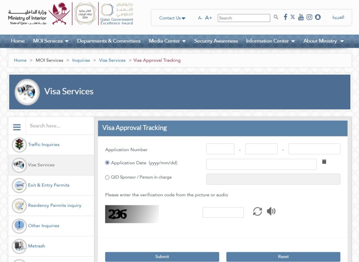
Task: Submit the visa approval tracking form
Action: click(x=162, y=256)
